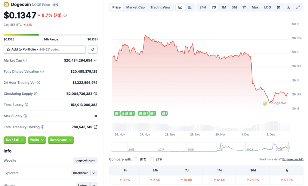Click Add to Portfolio button
This screenshot has width=308, height=186.
[x=45, y=49]
